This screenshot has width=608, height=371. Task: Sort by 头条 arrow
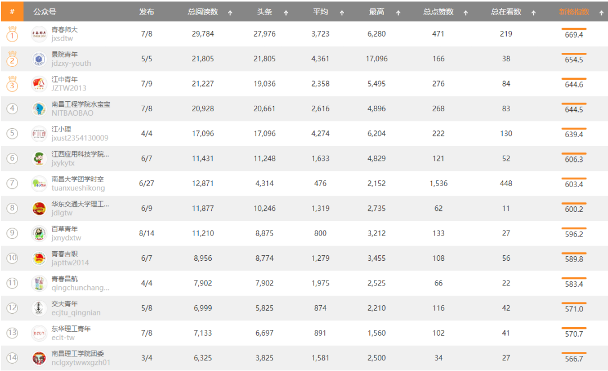click(286, 13)
